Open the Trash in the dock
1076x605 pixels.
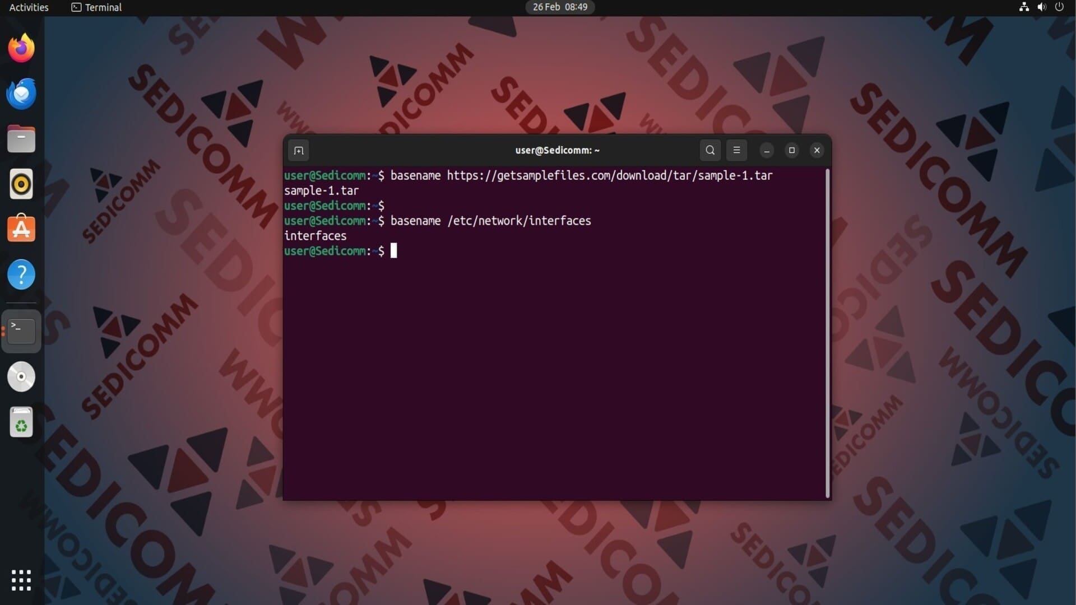click(x=21, y=422)
